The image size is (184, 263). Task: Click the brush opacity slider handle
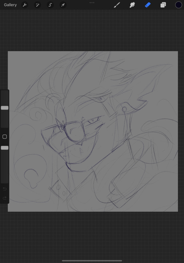[x=5, y=148]
